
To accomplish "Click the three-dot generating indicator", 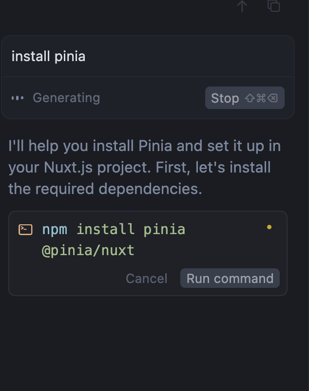I will [18, 98].
